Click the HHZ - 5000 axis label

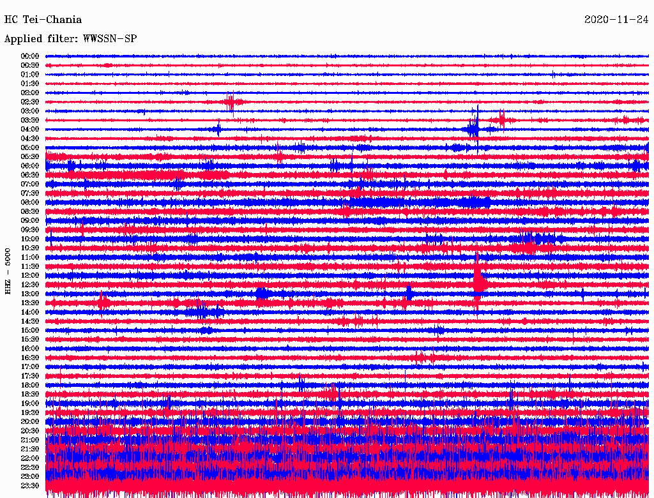(8, 271)
